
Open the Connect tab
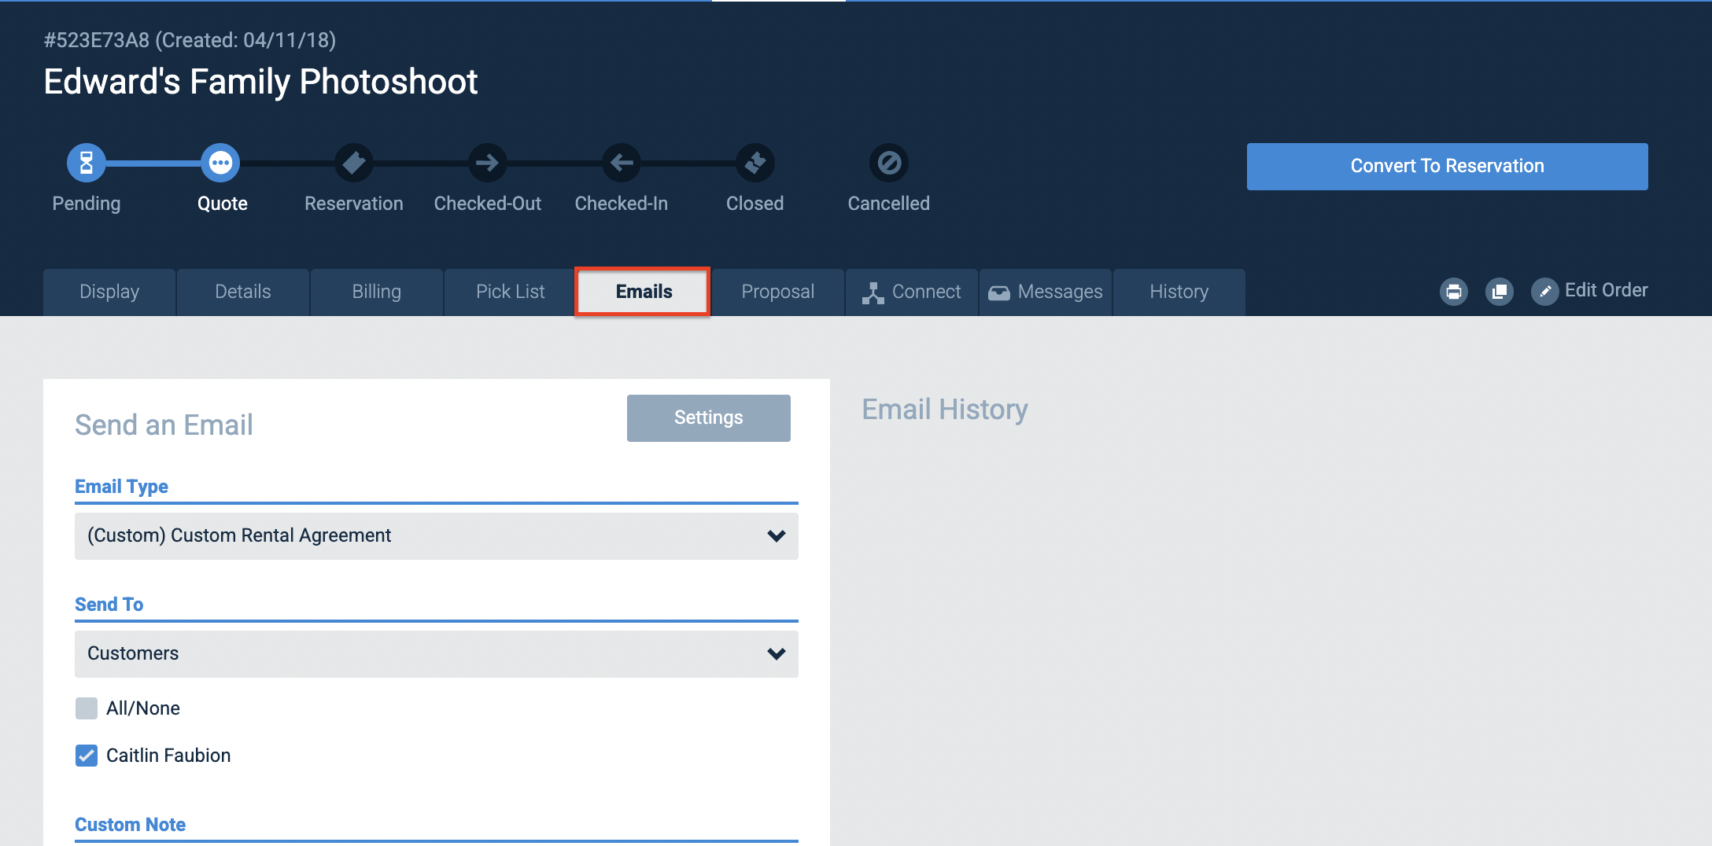[912, 292]
